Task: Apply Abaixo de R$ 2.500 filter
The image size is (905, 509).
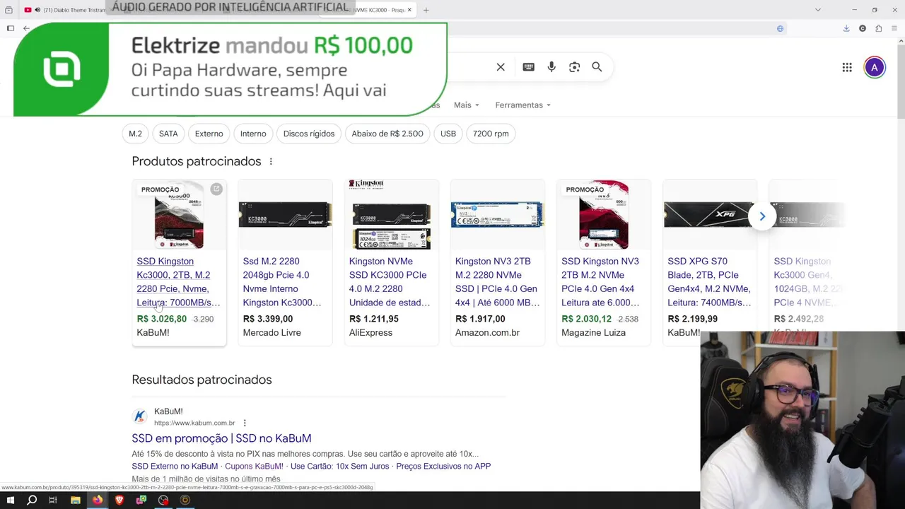Action: pos(387,134)
